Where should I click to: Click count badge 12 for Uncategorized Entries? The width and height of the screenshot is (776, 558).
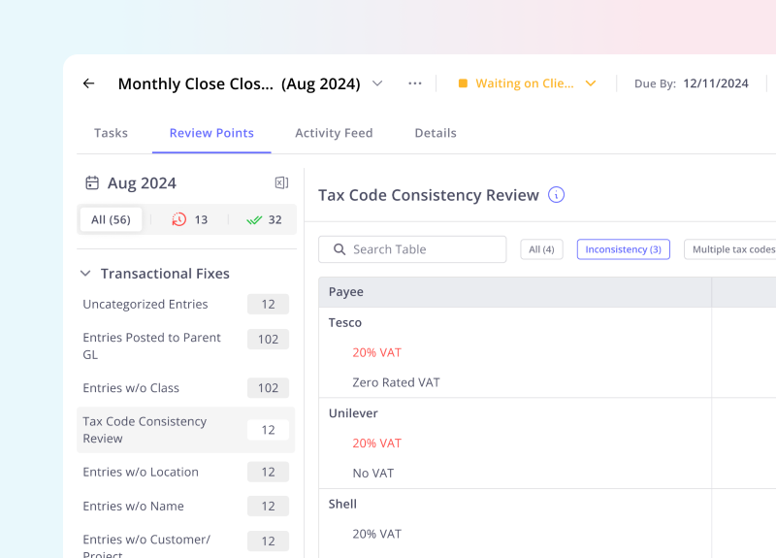(268, 304)
